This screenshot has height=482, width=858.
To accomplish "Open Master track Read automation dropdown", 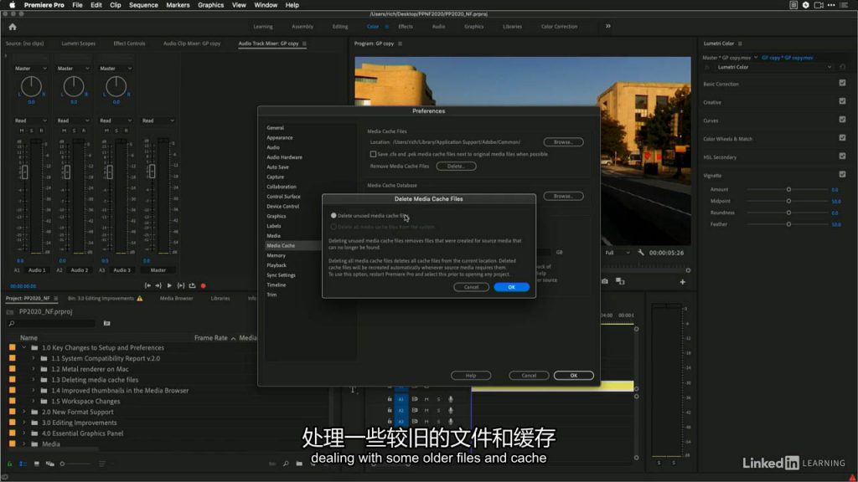I will [158, 120].
